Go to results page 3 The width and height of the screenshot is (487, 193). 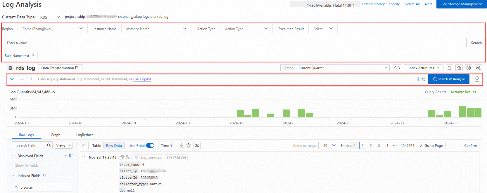(379, 145)
